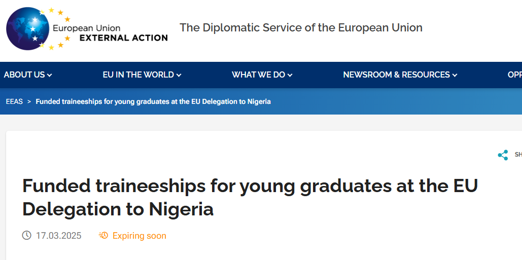Expand the EU IN THE WORLD chevron
The width and height of the screenshot is (522, 260).
[x=179, y=76]
